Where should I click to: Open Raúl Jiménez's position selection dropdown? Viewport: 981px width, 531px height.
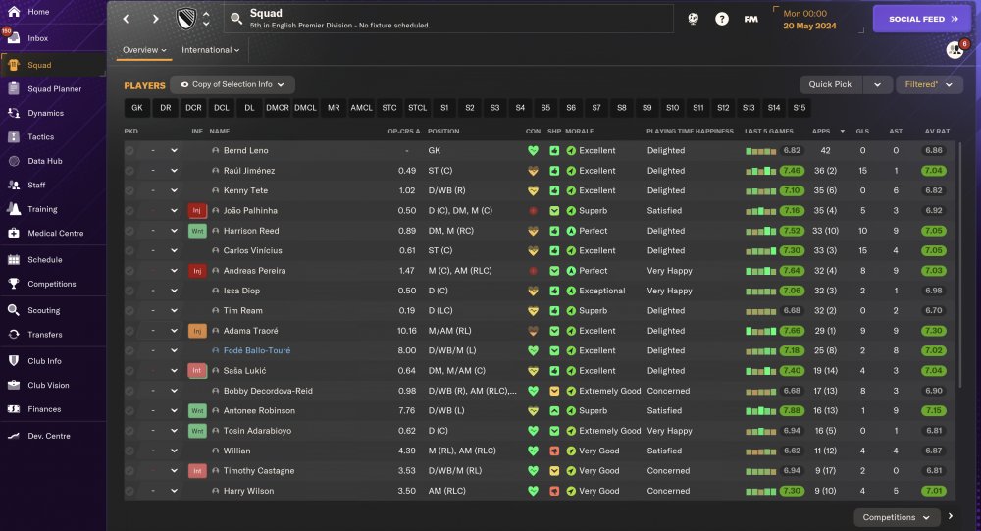click(174, 171)
